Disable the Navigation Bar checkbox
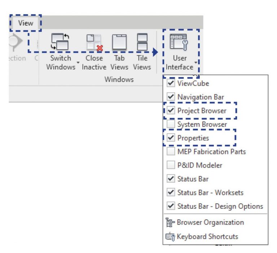Image resolution: width=277 pixels, height=253 pixels. click(x=171, y=97)
